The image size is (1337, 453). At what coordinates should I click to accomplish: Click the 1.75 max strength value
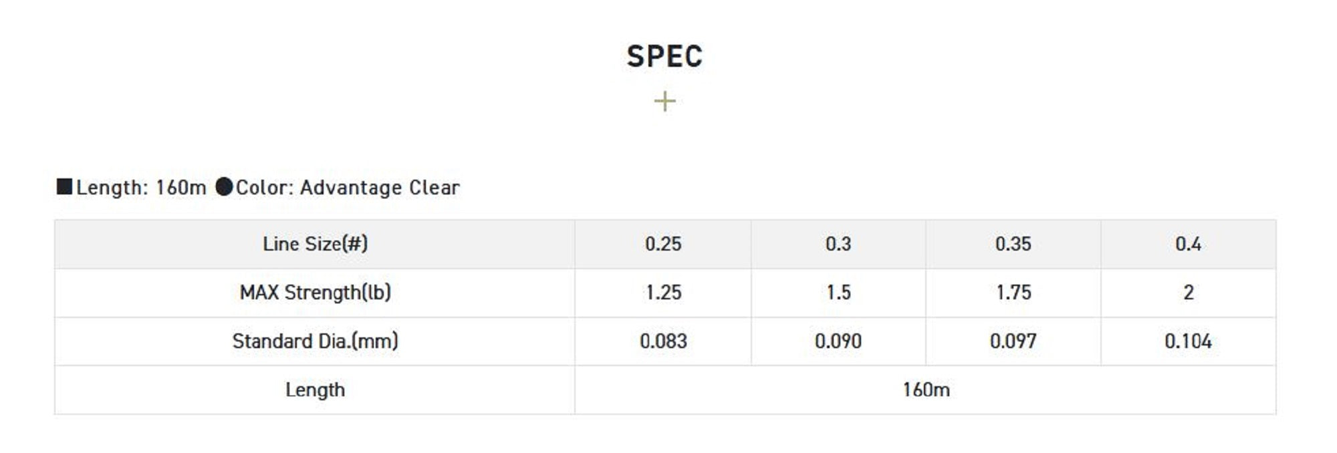[1013, 293]
